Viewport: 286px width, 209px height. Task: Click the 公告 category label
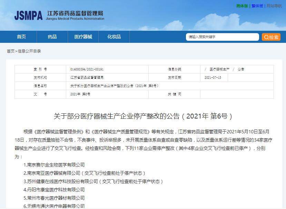241,69
